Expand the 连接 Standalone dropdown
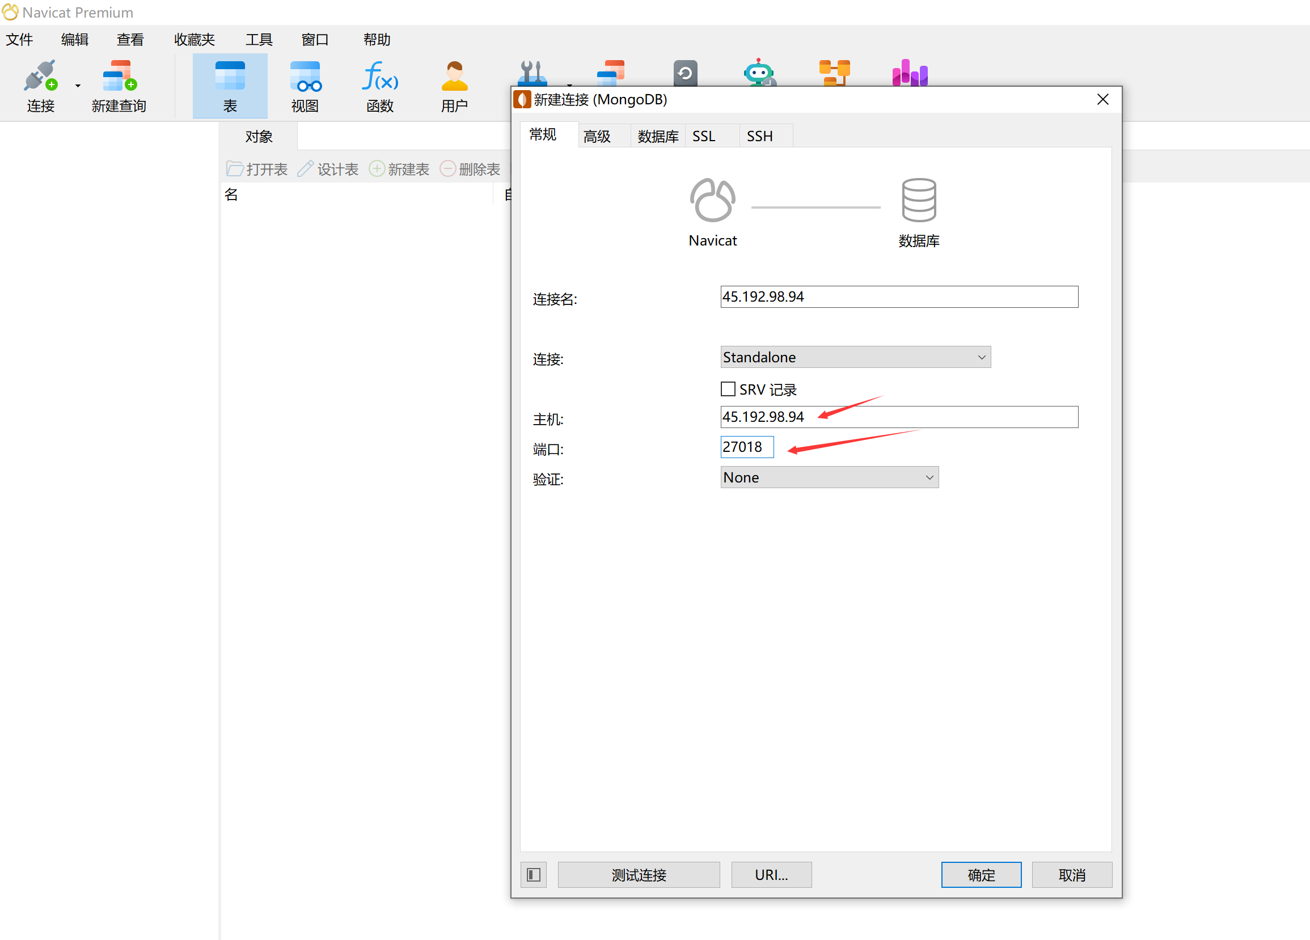The image size is (1310, 940). pos(855,357)
